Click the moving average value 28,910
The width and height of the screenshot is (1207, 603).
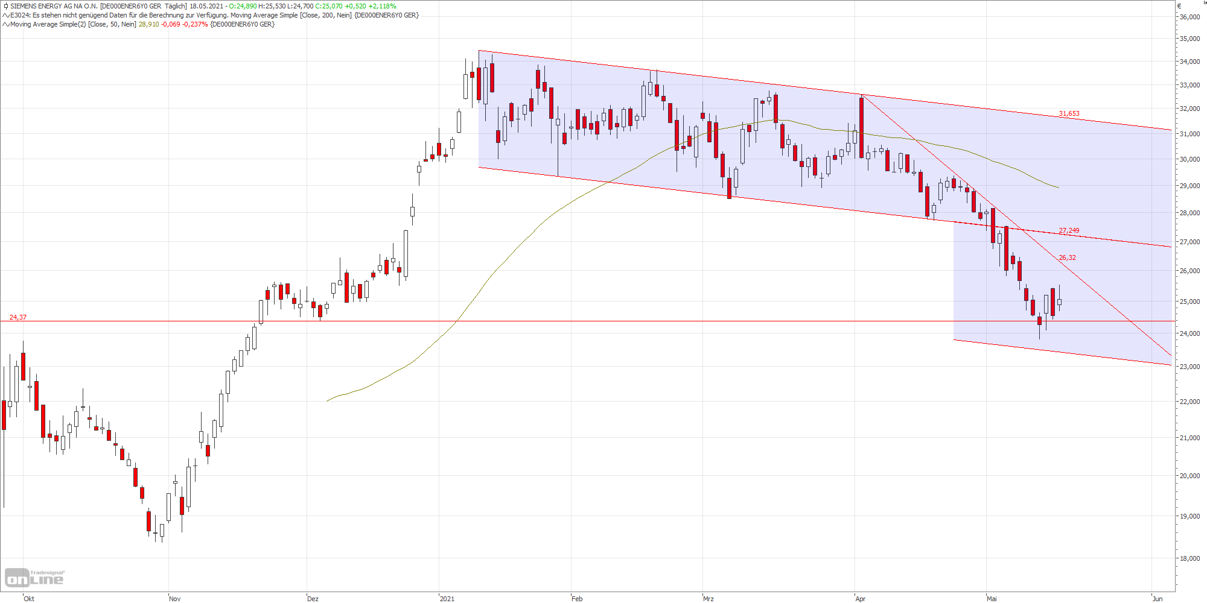(148, 25)
